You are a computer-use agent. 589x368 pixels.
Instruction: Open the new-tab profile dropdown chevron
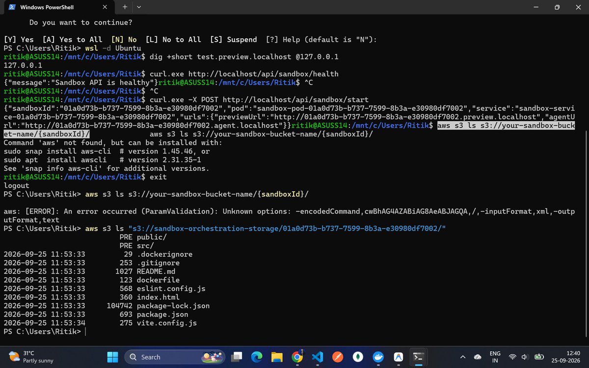pyautogui.click(x=139, y=7)
